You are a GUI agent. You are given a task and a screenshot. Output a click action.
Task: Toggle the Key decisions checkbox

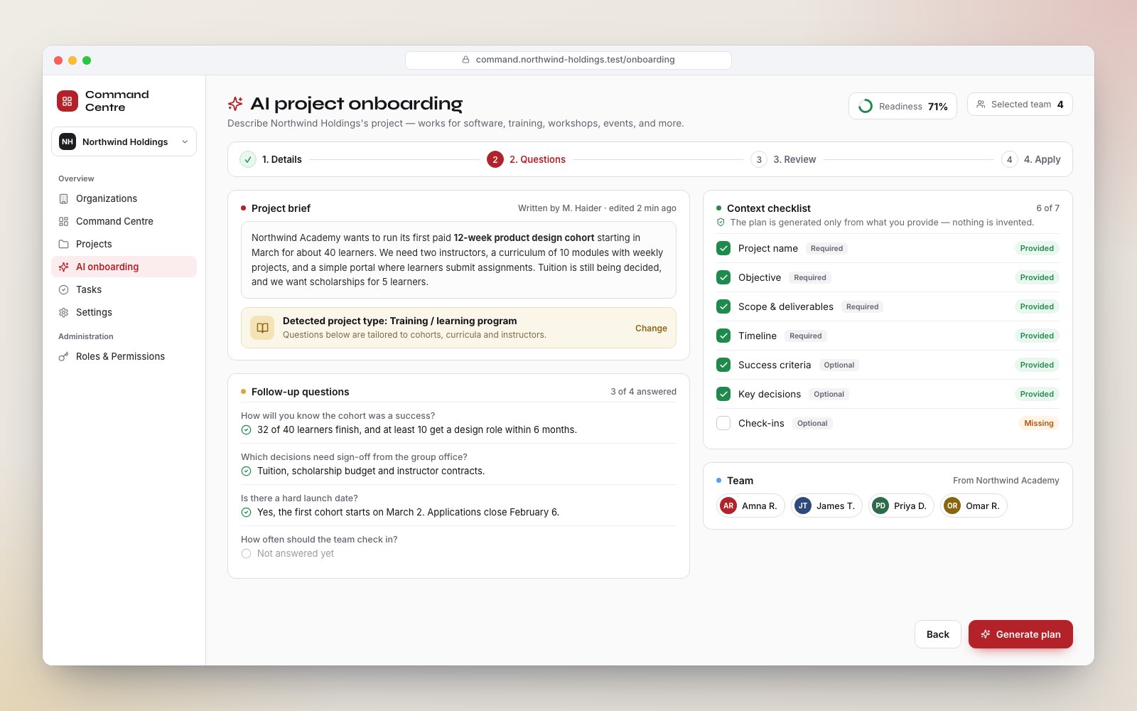click(723, 394)
